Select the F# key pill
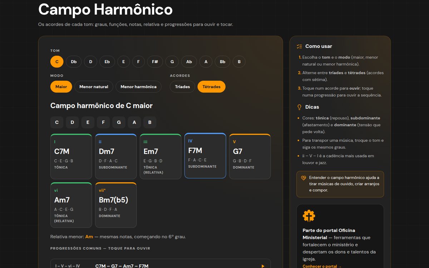This screenshot has height=268, width=429. point(155,62)
